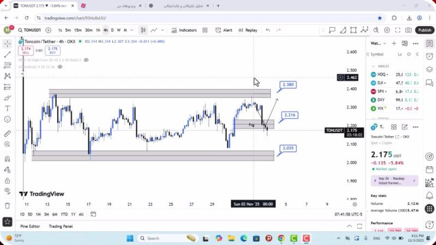Click the undo arrow
The image size is (436, 245).
(268, 30)
